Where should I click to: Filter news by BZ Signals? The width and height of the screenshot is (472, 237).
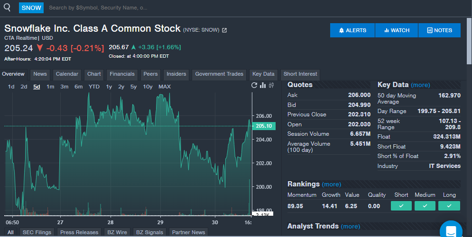(149, 232)
